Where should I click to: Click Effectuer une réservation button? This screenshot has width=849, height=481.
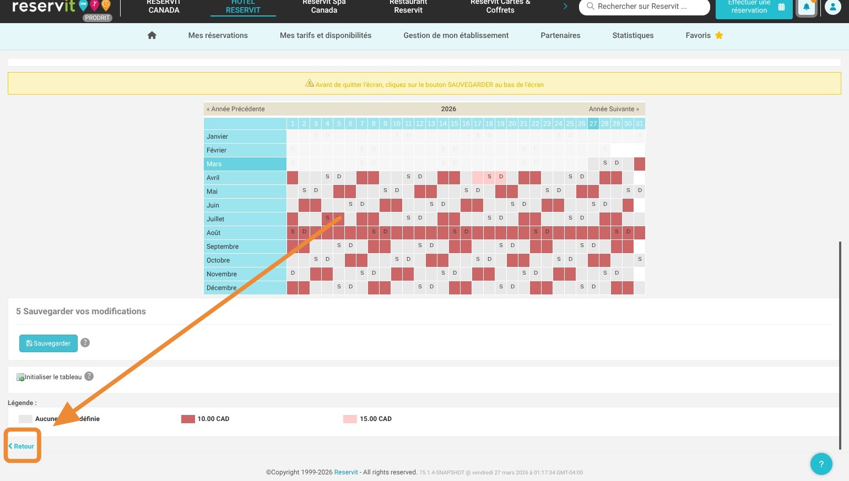pos(754,8)
